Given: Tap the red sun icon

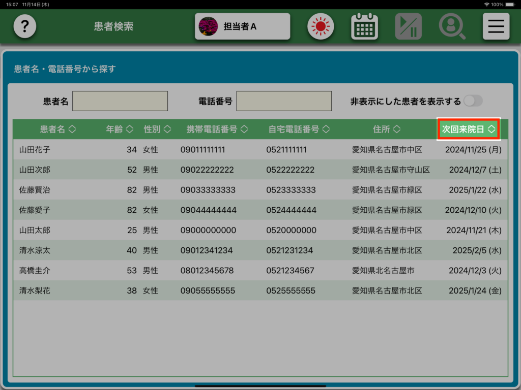Looking at the screenshot, I should click(320, 26).
